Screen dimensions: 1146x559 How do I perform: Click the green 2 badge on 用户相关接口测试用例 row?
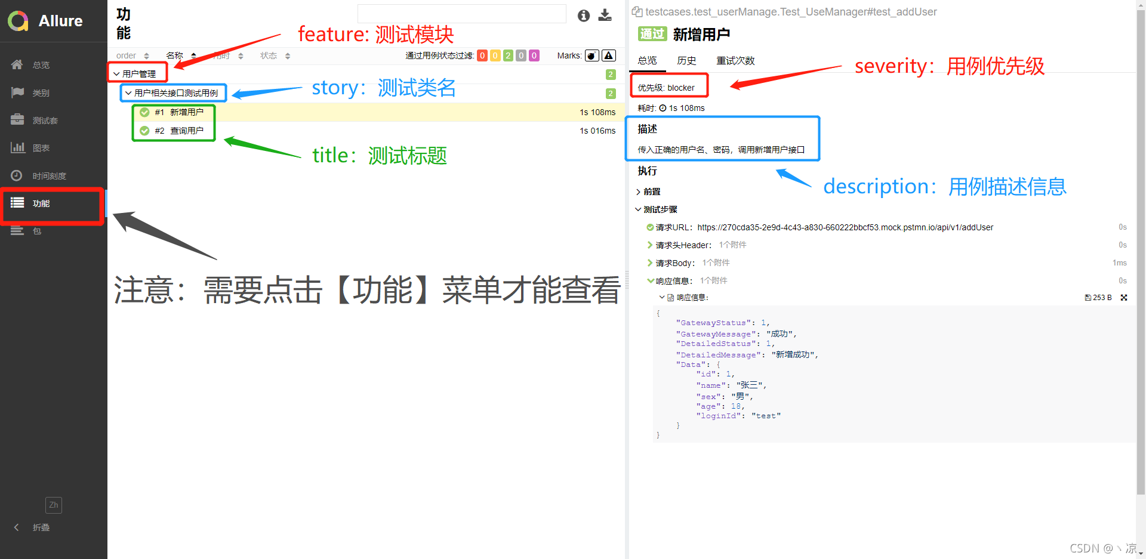click(x=611, y=94)
